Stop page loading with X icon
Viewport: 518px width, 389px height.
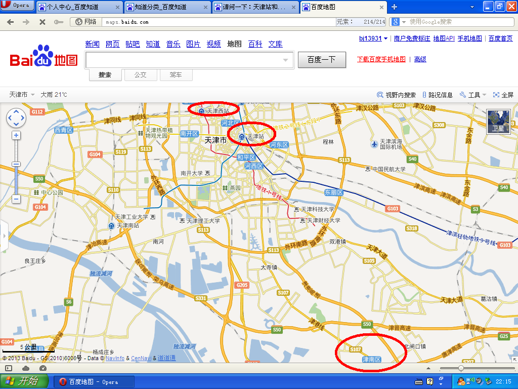coord(42,22)
